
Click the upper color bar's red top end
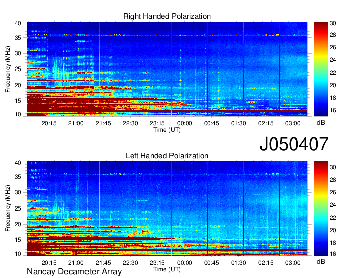tap(321, 24)
